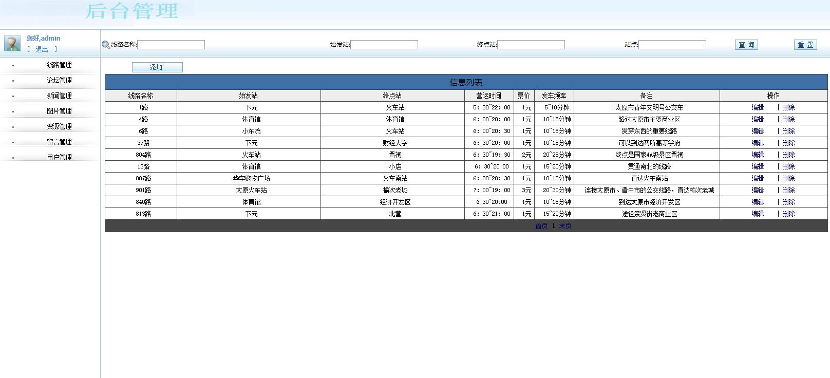Edit the 4路 route row

pos(758,119)
